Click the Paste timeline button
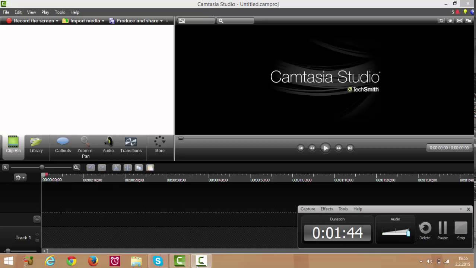This screenshot has height=268, width=476. (x=150, y=167)
